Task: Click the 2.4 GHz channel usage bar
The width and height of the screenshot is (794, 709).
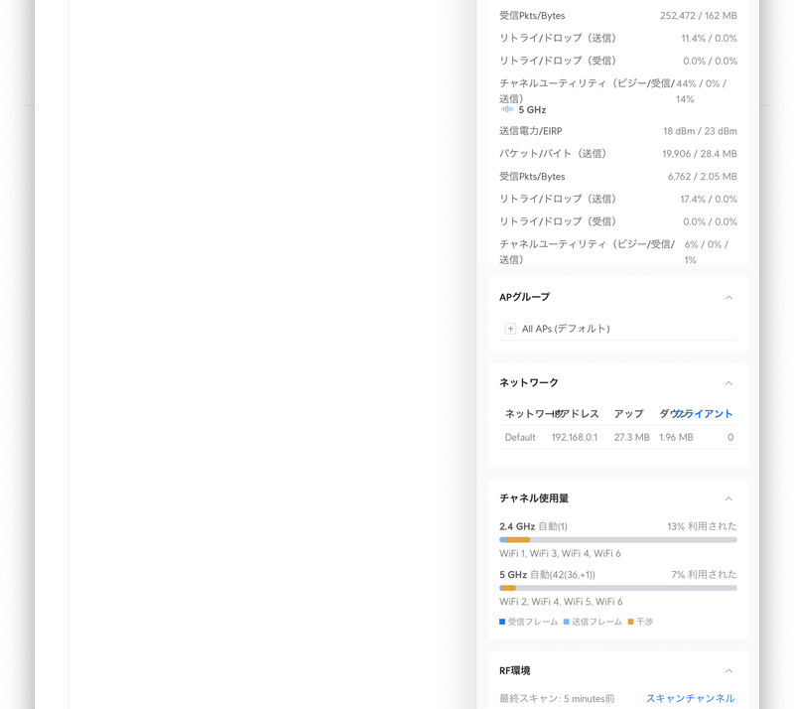Action: click(x=617, y=539)
